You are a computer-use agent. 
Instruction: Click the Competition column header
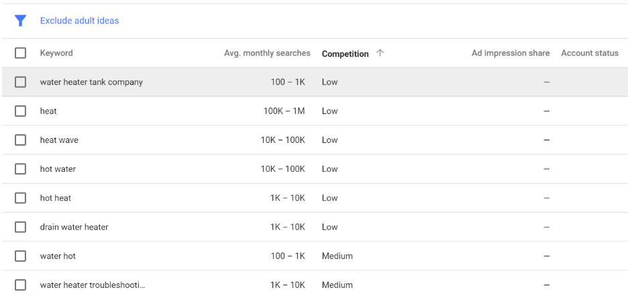click(346, 54)
